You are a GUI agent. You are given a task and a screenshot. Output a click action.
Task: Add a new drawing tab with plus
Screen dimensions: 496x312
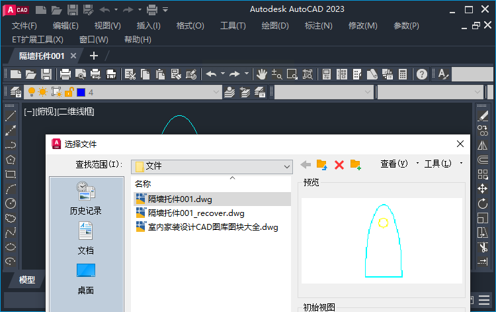click(x=94, y=56)
